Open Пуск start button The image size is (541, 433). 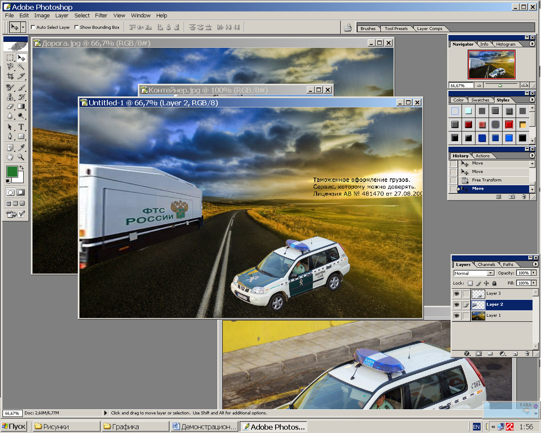click(14, 427)
